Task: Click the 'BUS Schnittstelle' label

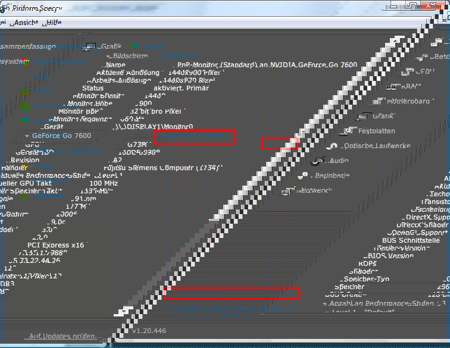Action: [x=411, y=240]
